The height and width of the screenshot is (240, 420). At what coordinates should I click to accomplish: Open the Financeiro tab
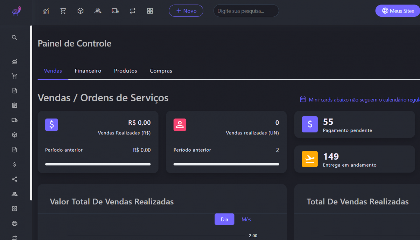(x=88, y=71)
